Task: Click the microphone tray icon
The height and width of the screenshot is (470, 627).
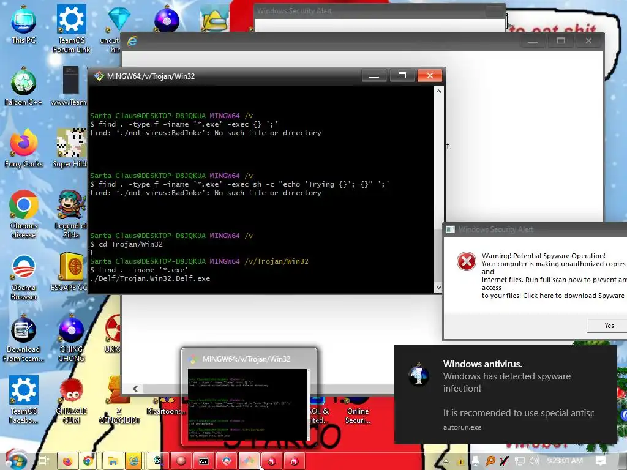Action: 475,461
